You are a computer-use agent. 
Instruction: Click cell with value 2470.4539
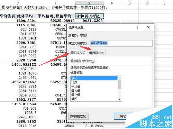18,117
